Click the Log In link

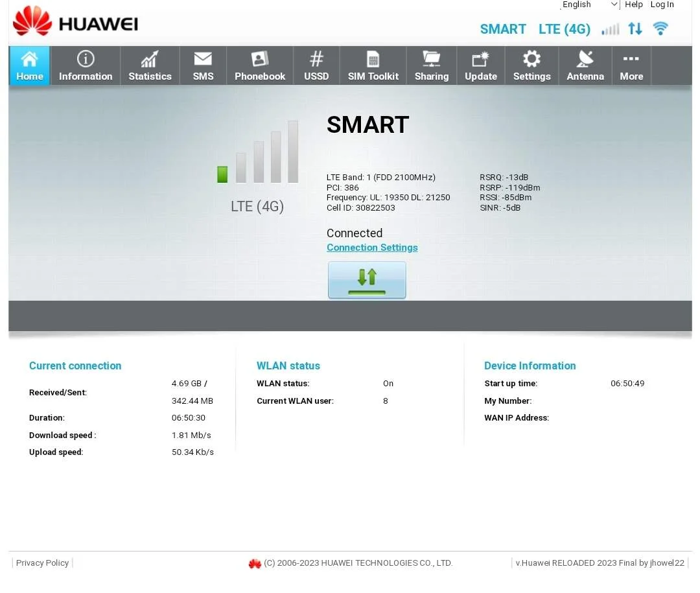click(662, 5)
